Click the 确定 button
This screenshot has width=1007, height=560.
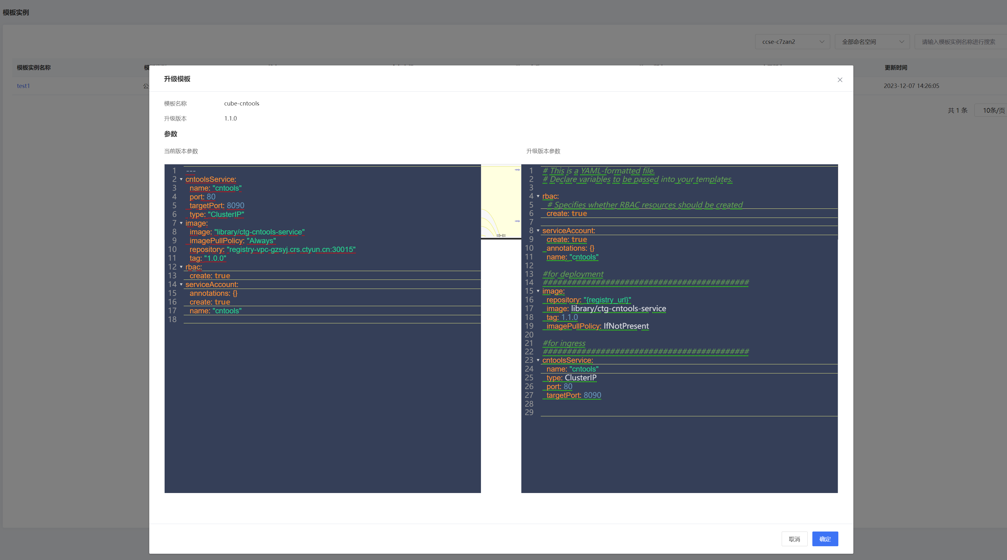(x=825, y=539)
